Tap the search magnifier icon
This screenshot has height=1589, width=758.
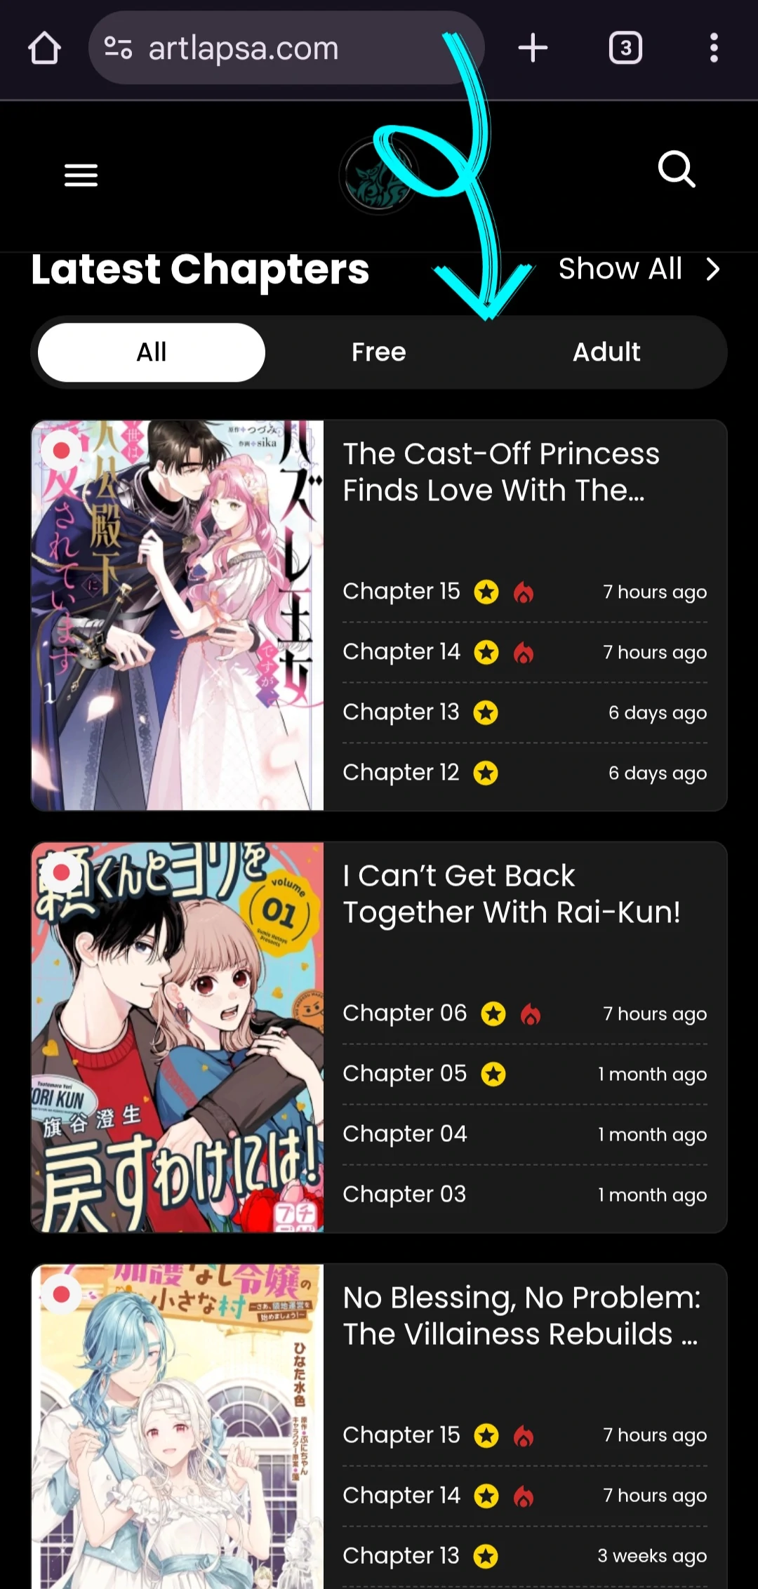pyautogui.click(x=677, y=169)
